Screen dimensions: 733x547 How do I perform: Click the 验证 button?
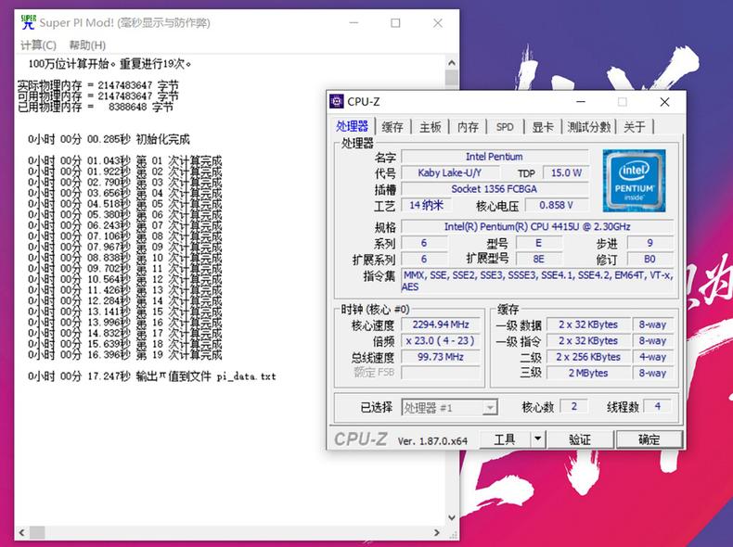coord(579,439)
